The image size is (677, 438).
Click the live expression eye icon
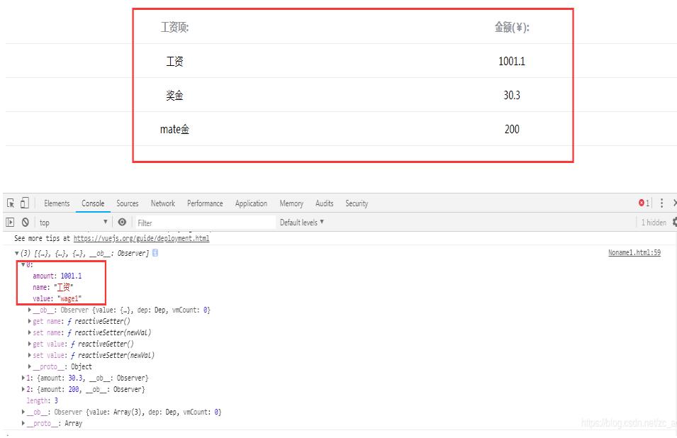122,222
